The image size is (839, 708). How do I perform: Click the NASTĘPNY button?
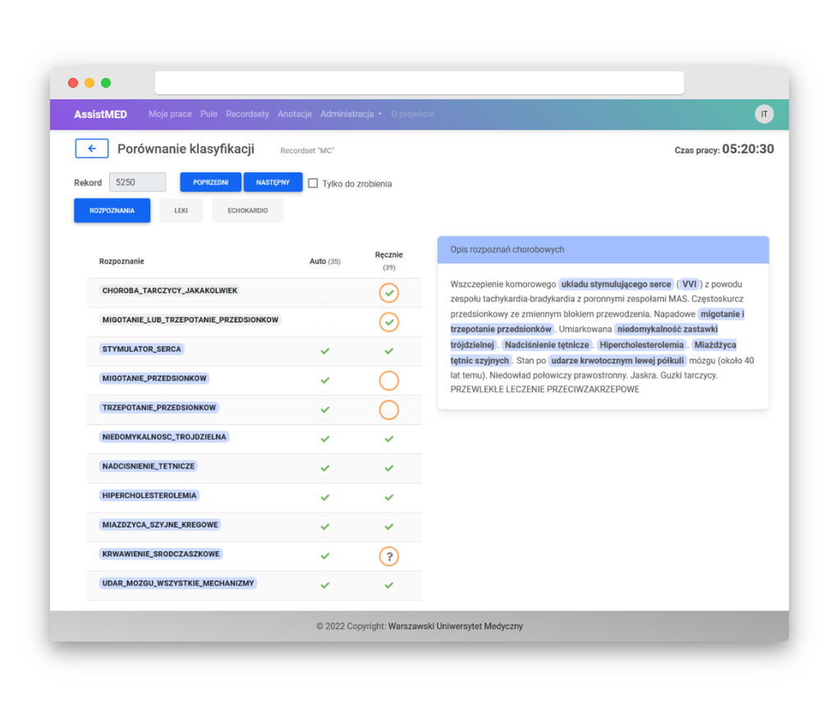point(273,182)
